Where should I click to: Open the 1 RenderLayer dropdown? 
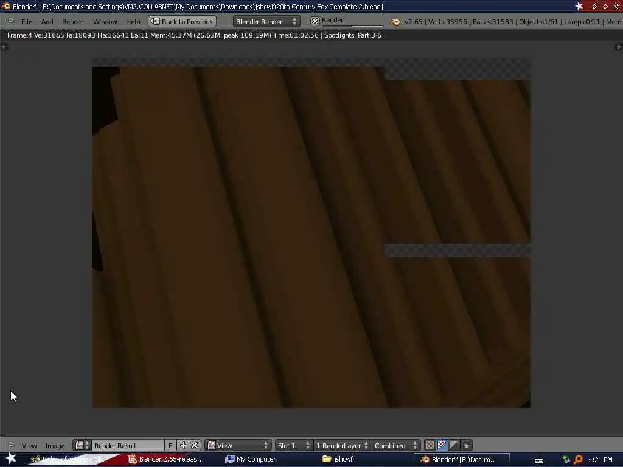(x=342, y=445)
